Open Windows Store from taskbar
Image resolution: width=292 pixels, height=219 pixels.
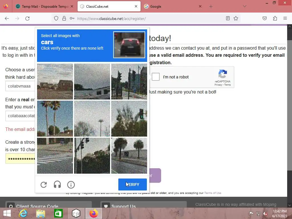click(58, 213)
